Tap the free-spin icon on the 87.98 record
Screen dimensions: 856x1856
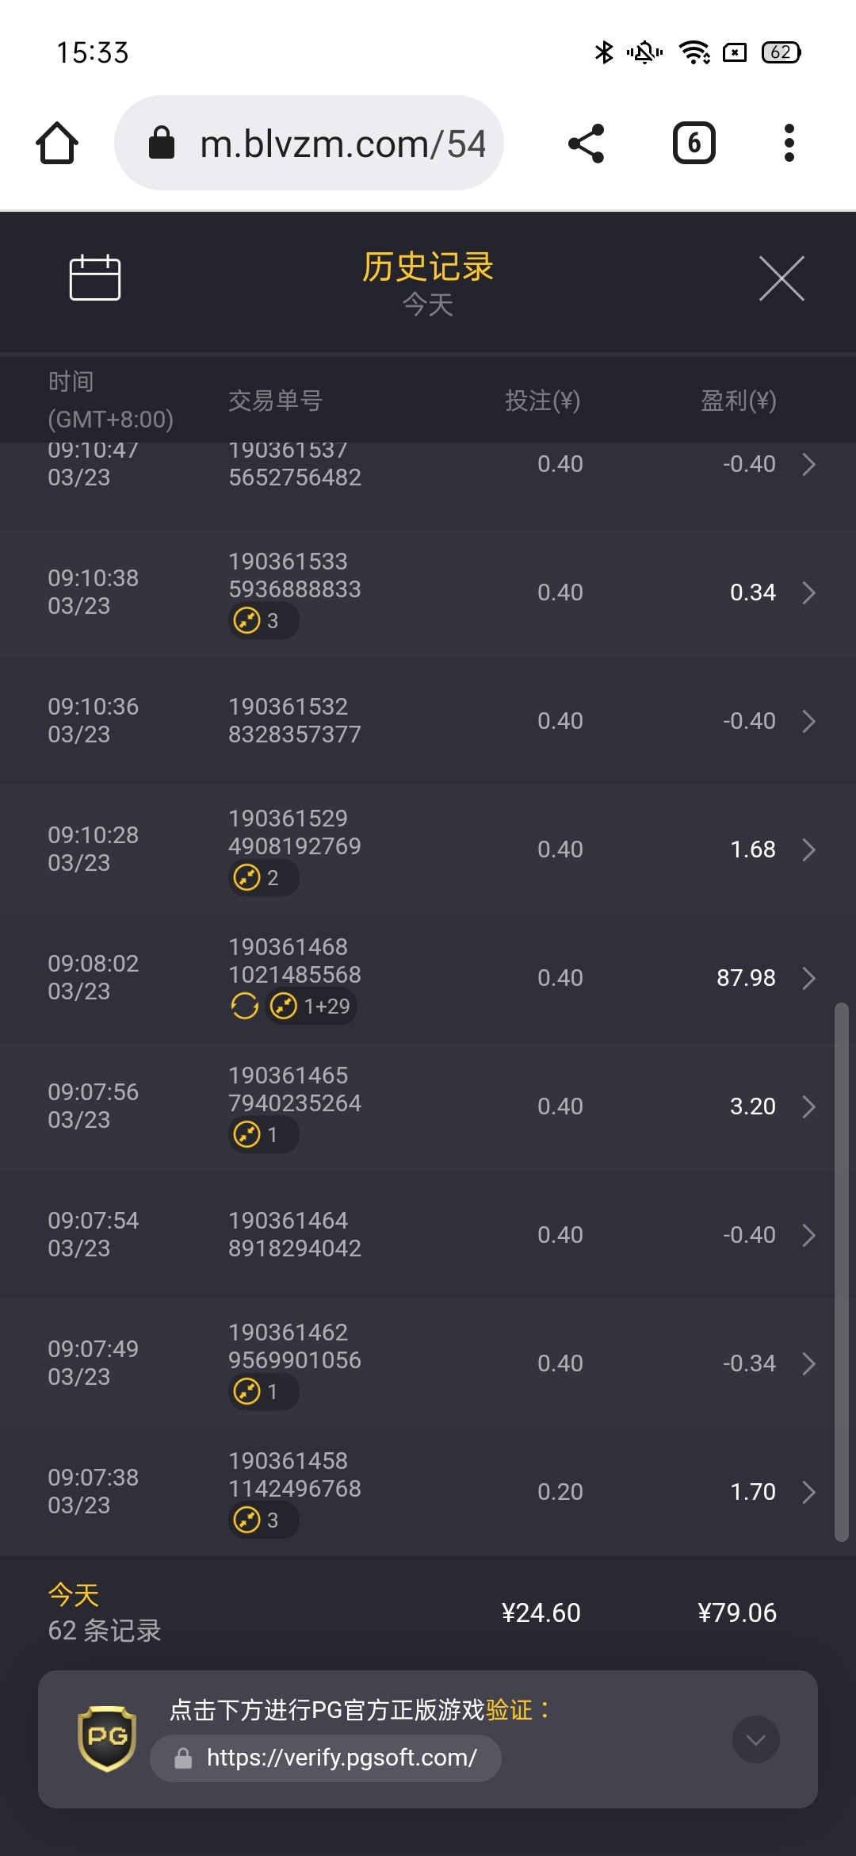(244, 1007)
